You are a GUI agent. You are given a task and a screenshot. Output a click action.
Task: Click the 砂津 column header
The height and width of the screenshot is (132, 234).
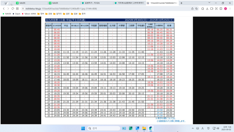(169, 26)
